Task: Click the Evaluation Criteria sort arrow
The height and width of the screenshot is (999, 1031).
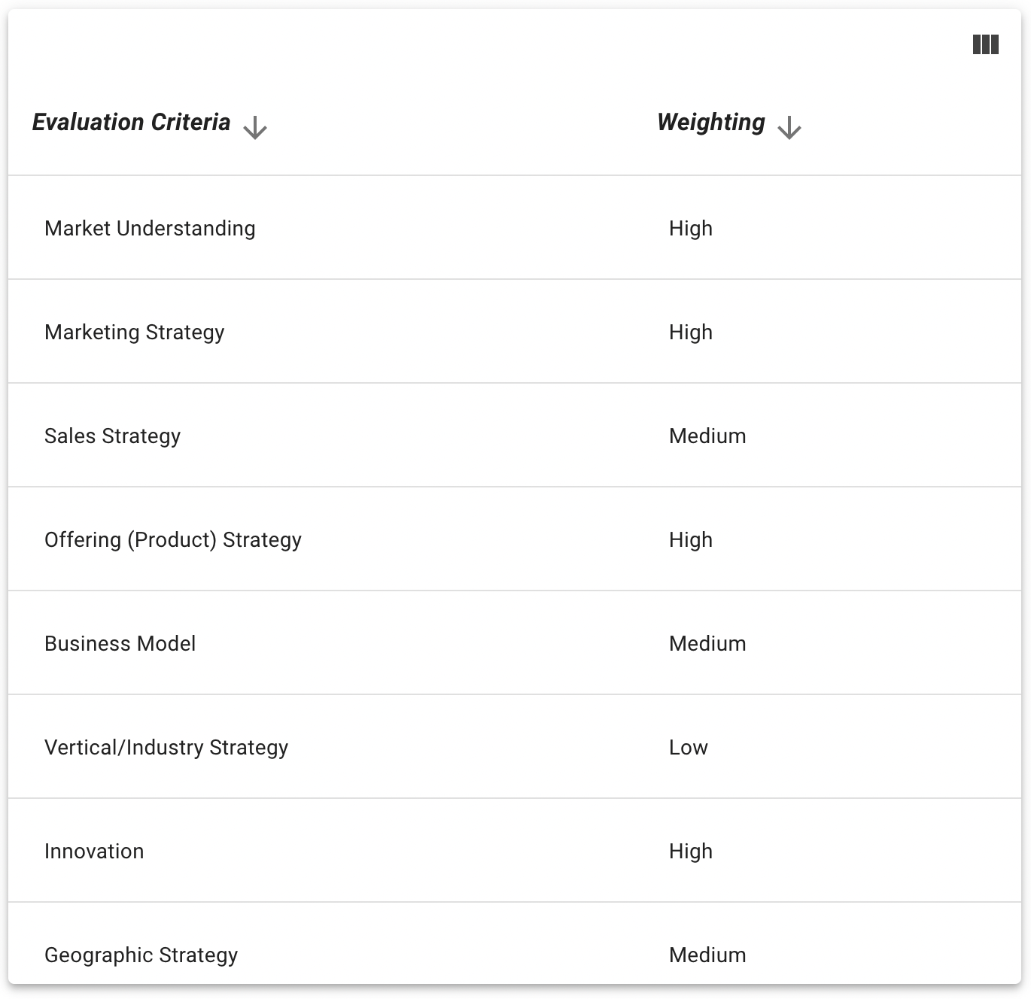Action: pyautogui.click(x=255, y=127)
